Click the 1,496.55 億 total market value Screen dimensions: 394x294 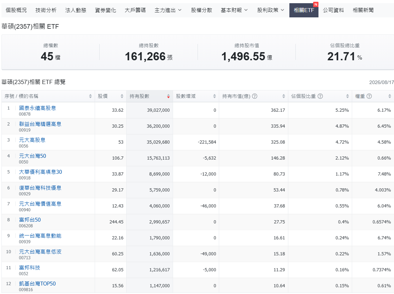point(247,56)
